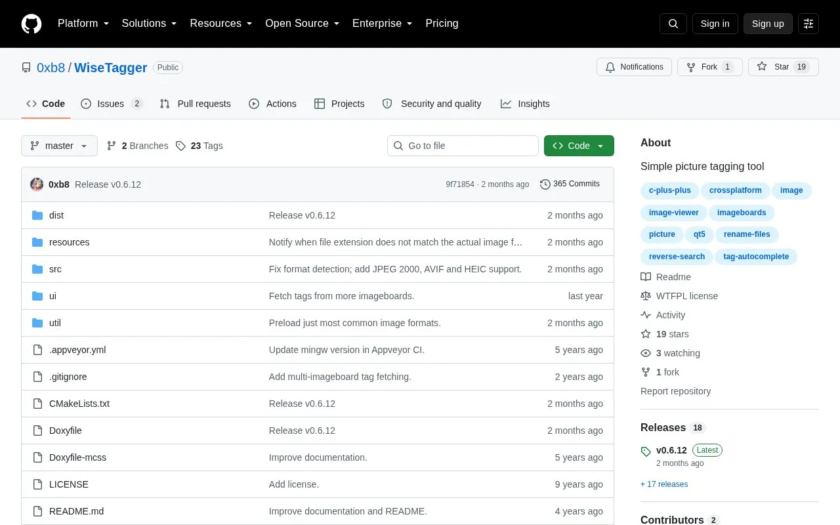Open the 365 Commits link
The height and width of the screenshot is (525, 840).
(x=570, y=184)
